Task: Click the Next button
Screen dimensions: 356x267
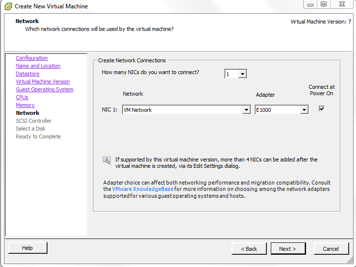Action: (x=288, y=249)
